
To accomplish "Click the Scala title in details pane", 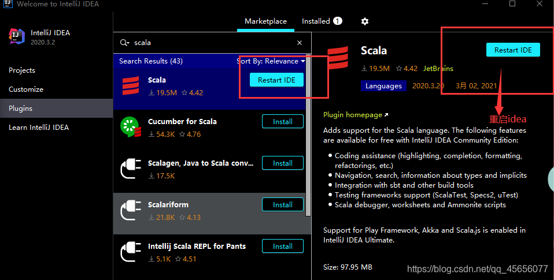I will pos(374,51).
